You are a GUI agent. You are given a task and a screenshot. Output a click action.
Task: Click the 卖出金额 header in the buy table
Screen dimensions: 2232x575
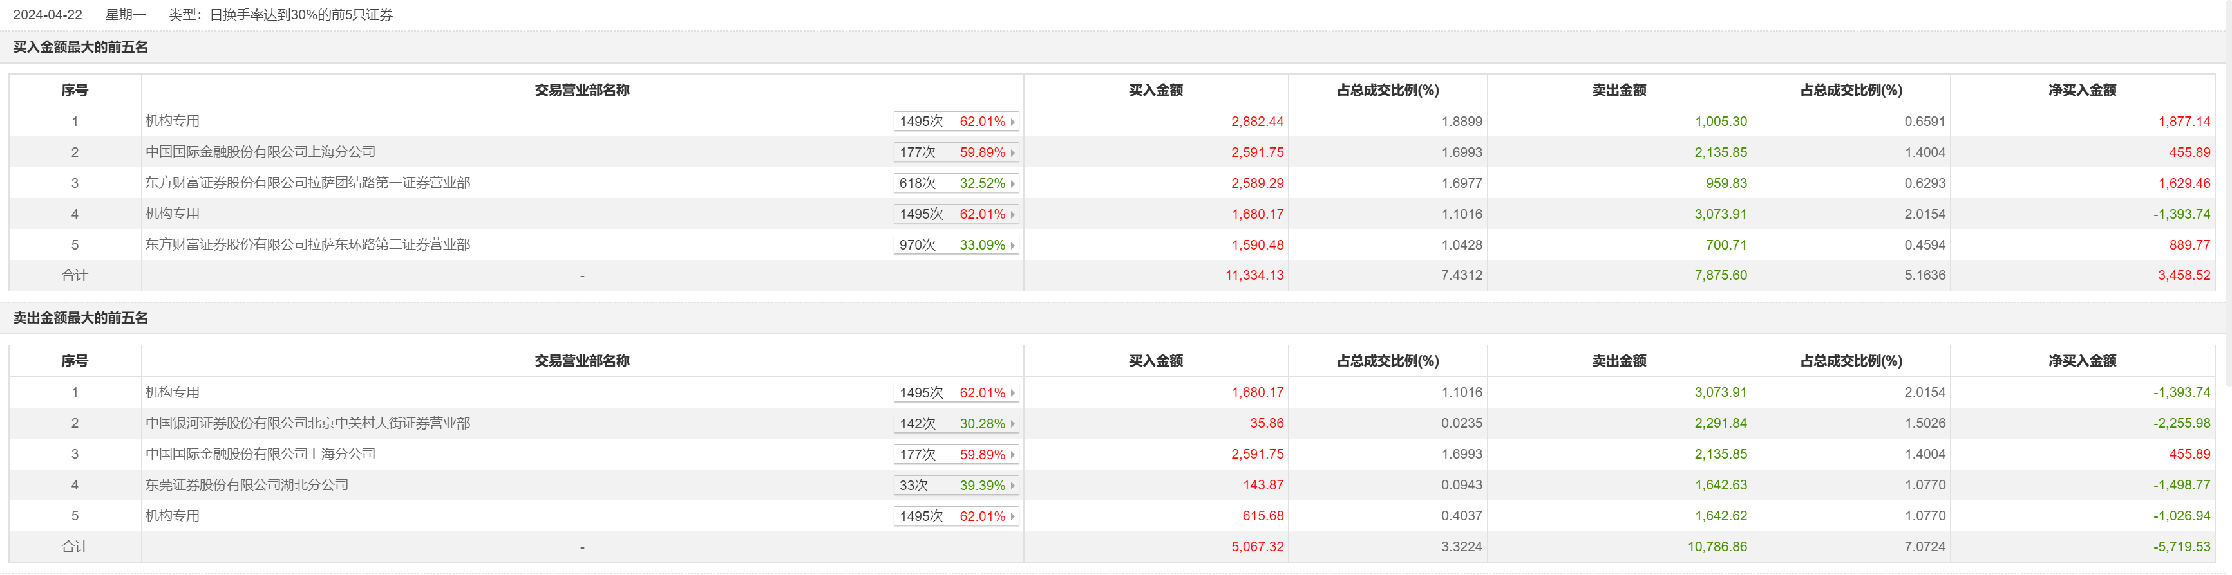click(x=1618, y=90)
